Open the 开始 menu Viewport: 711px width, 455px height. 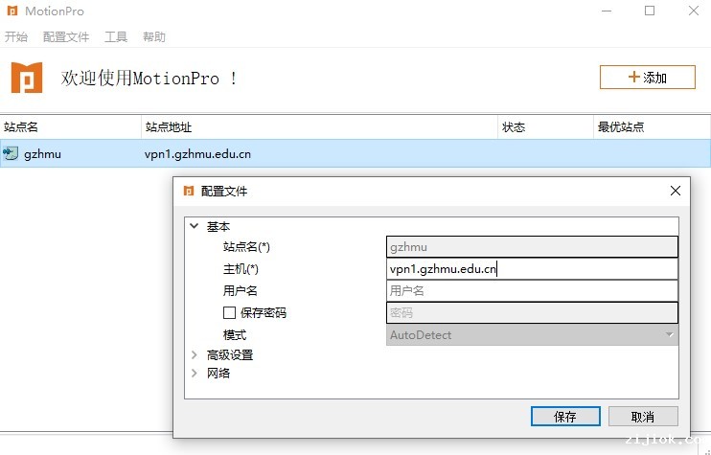point(16,37)
